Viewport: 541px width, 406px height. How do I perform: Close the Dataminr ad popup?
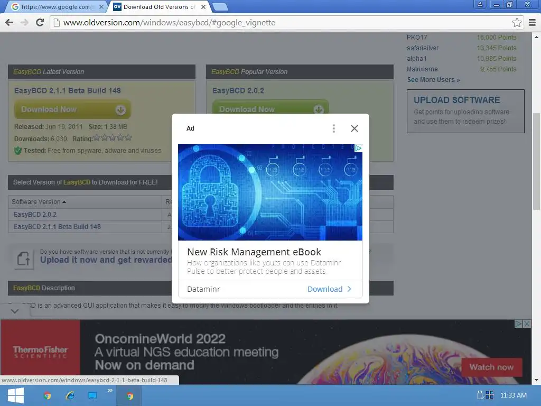click(x=355, y=128)
